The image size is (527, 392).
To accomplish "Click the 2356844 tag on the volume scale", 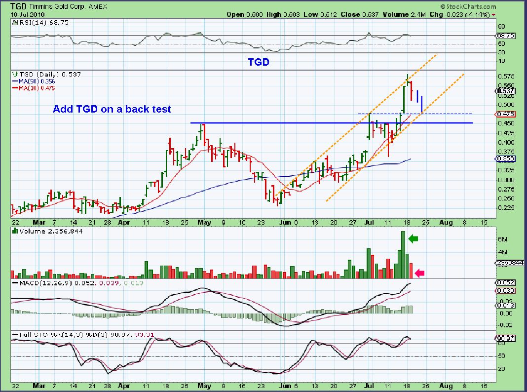I will pos(510,263).
